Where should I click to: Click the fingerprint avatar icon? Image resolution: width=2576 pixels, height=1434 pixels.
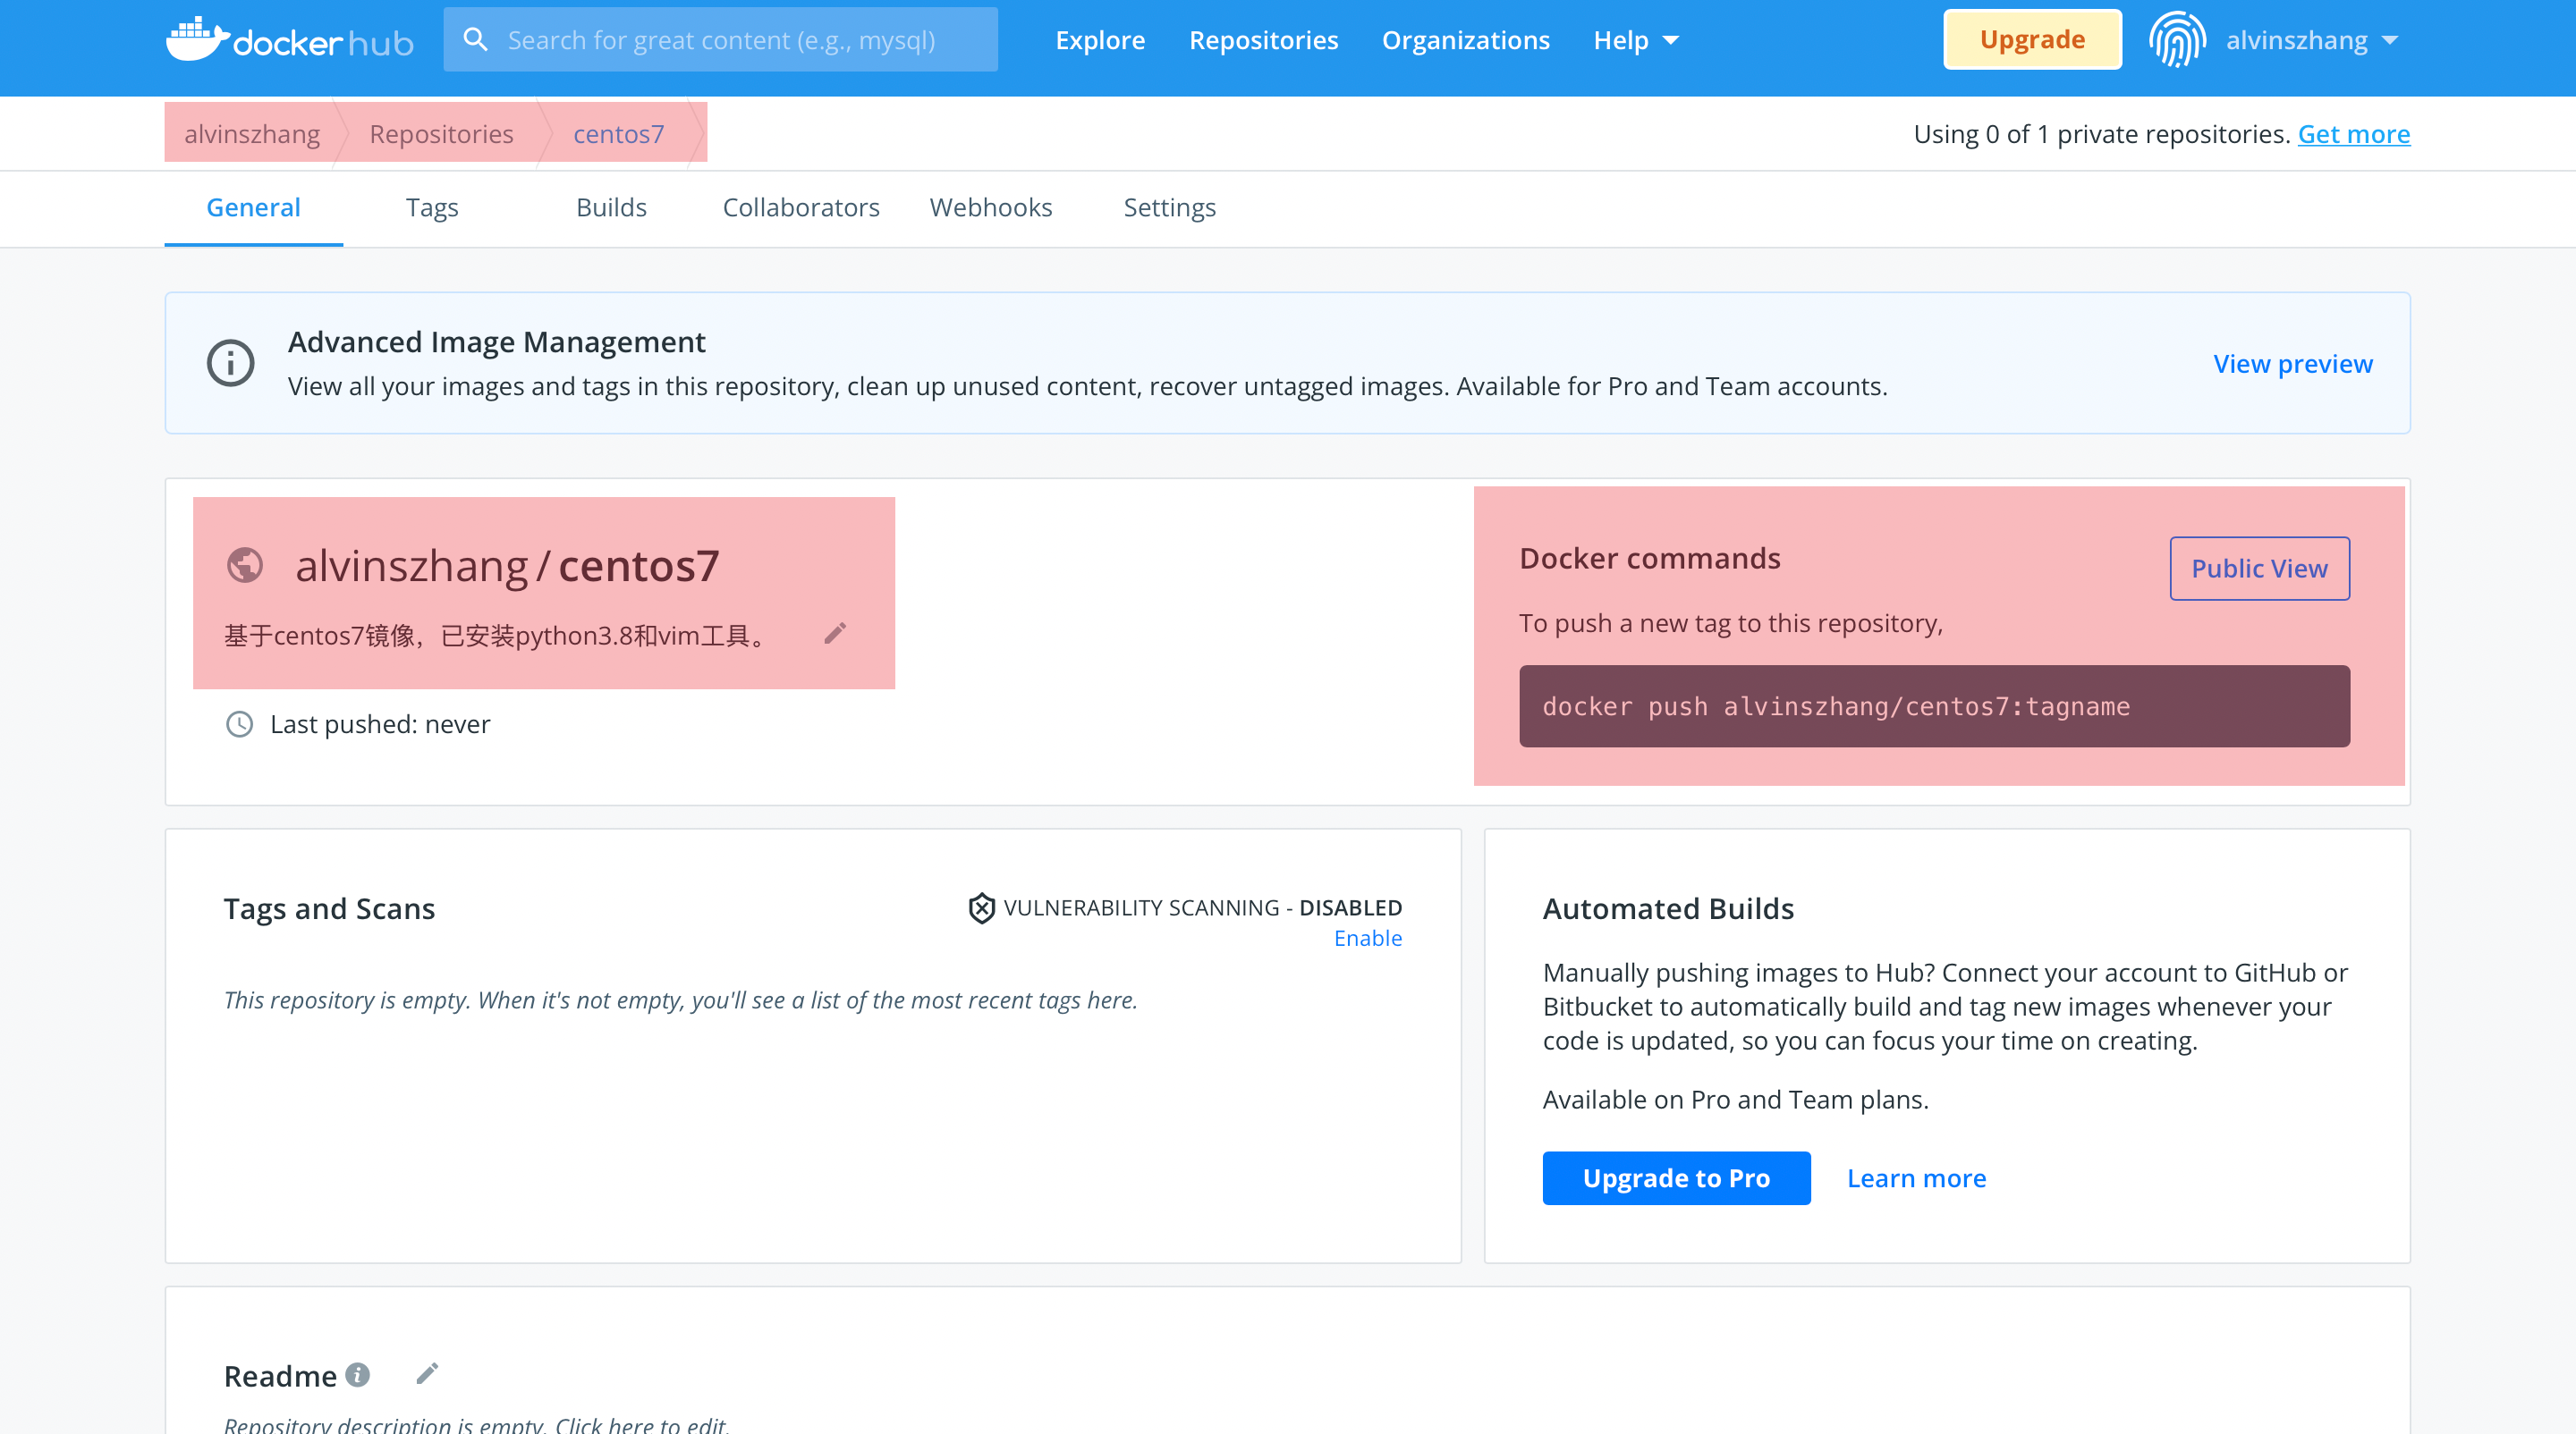pos(2177,40)
